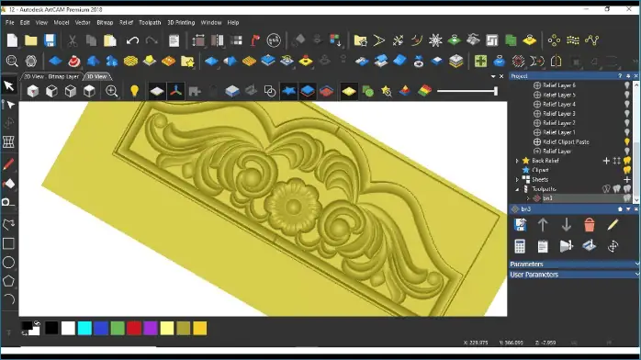This screenshot has height=360, width=641.
Task: Click the light bulb icon in 3D toolbar
Action: coord(134,91)
